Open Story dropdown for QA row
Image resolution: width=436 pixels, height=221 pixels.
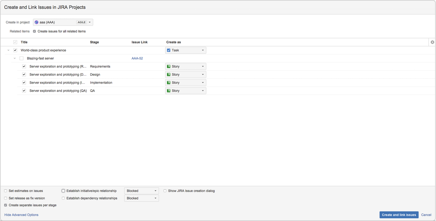point(186,91)
